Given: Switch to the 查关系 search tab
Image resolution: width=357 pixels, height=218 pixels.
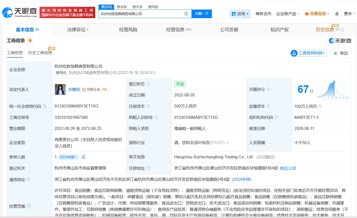Looking at the screenshot, I should pyautogui.click(x=138, y=7).
